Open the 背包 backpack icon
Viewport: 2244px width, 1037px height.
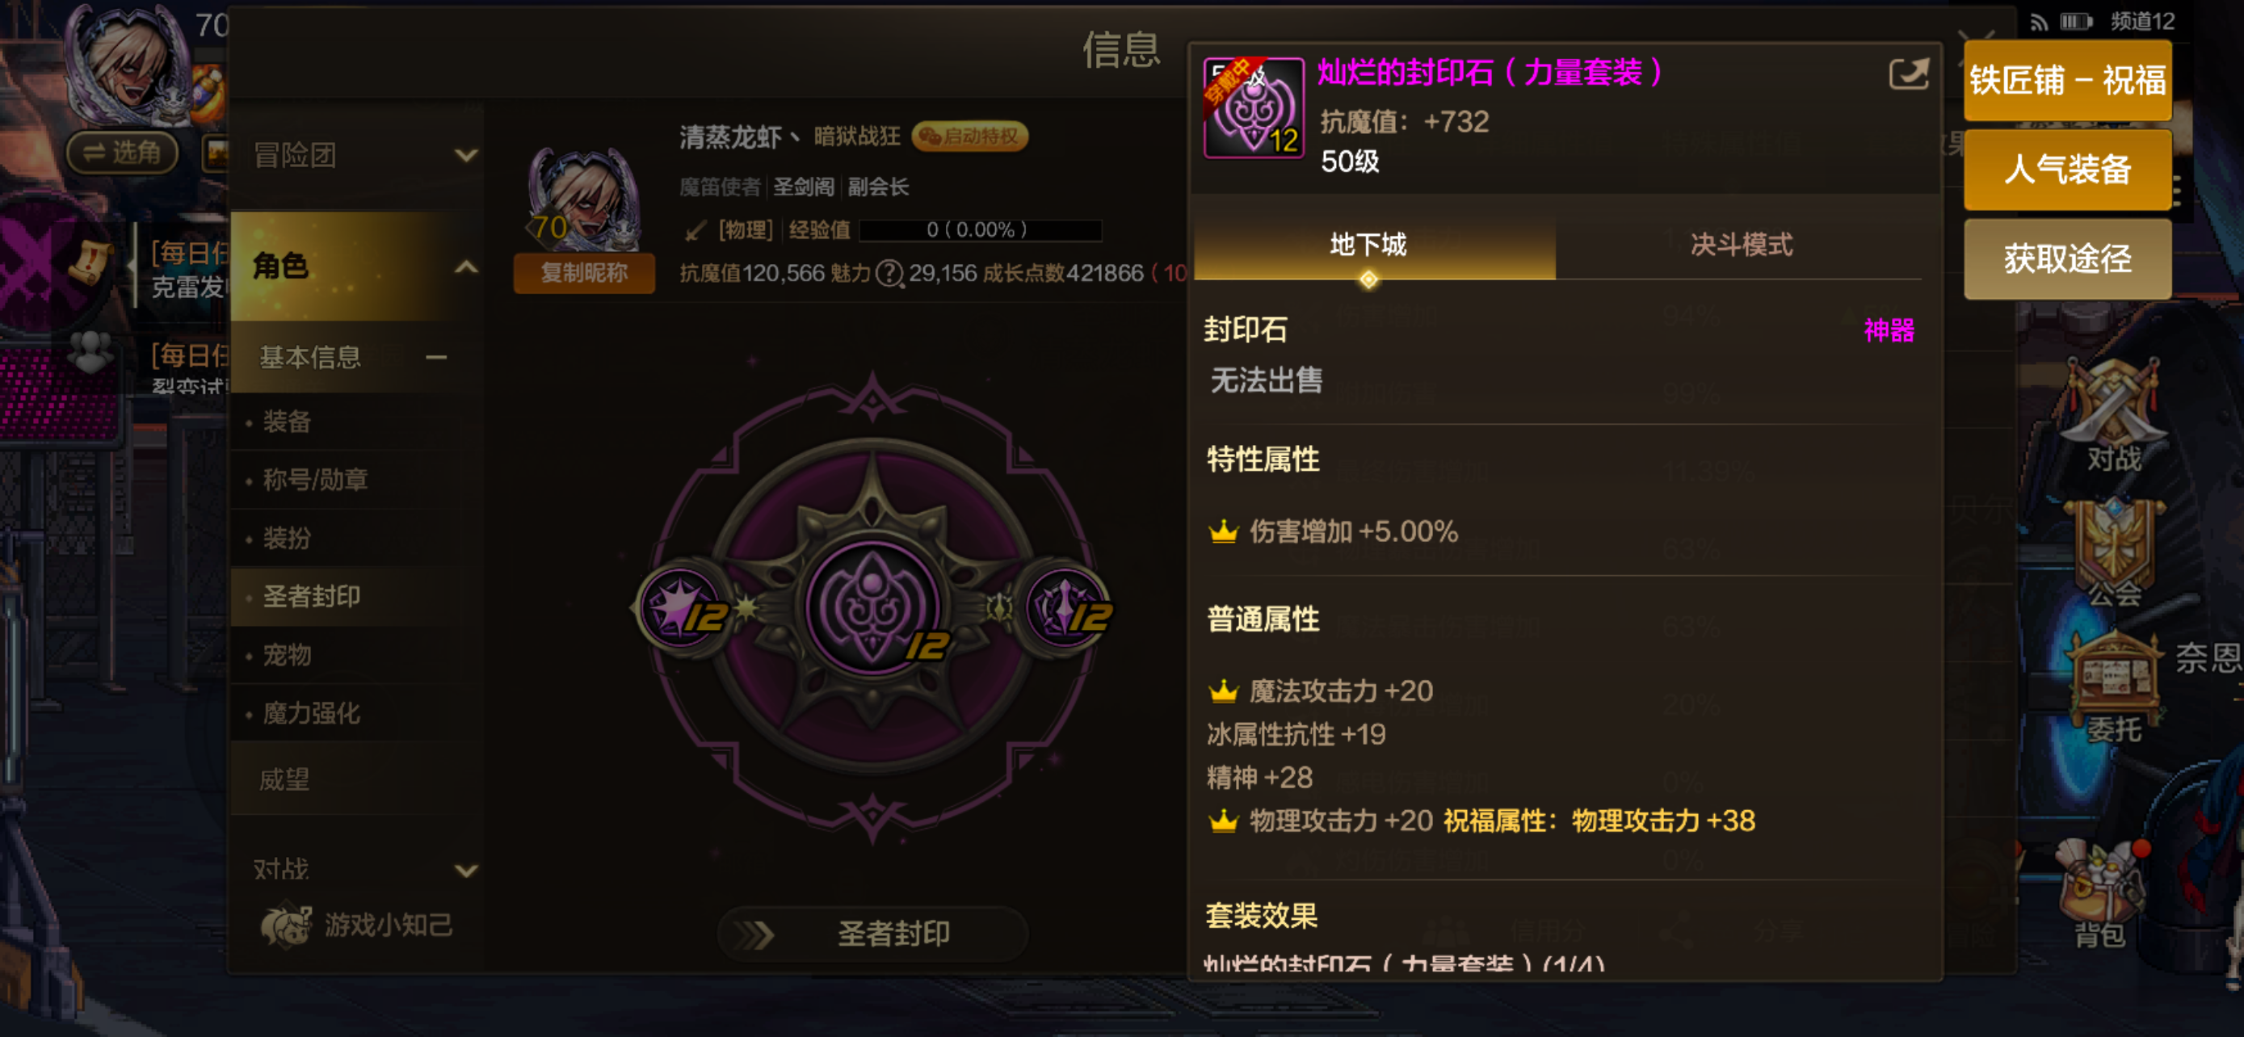(2102, 890)
